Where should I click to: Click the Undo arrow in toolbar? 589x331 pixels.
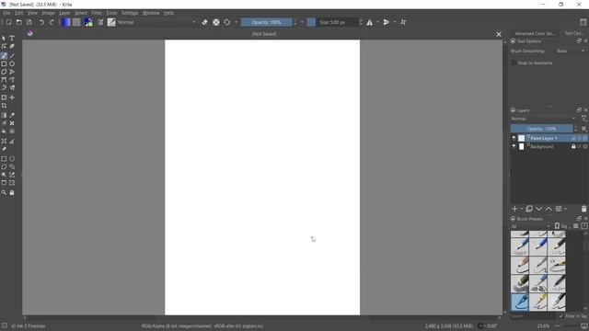[41, 22]
